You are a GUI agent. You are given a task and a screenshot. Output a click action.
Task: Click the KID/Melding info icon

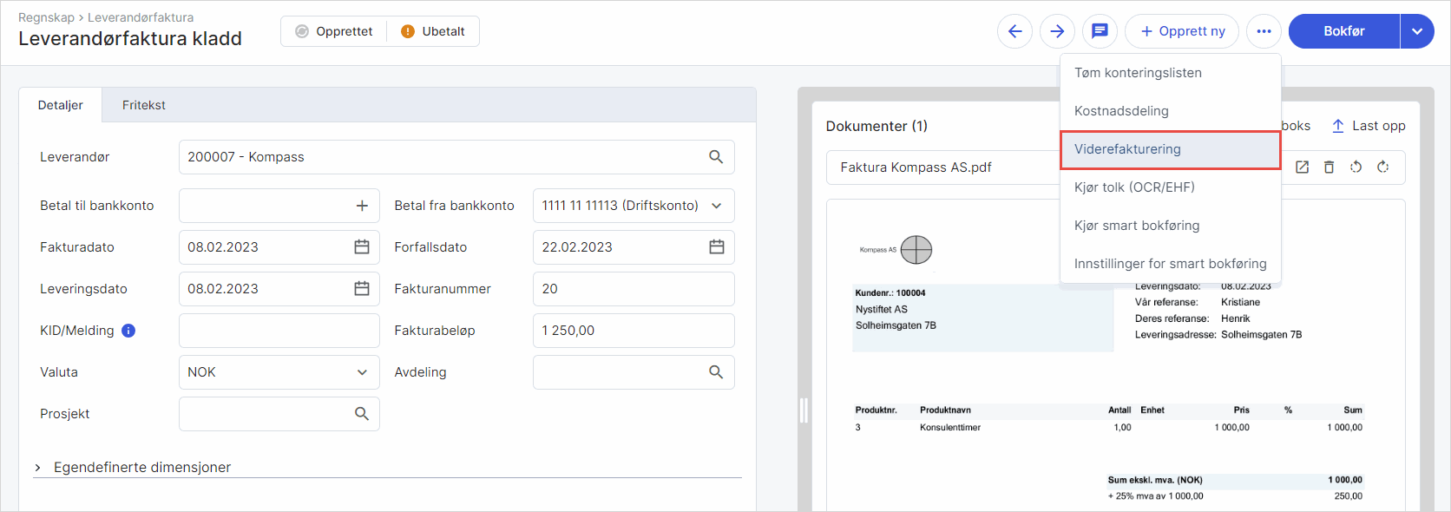[128, 331]
